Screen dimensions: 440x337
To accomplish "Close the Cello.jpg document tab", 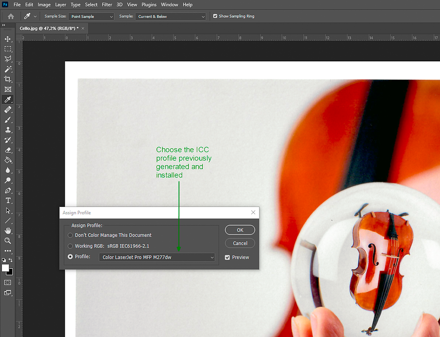I will tap(83, 28).
